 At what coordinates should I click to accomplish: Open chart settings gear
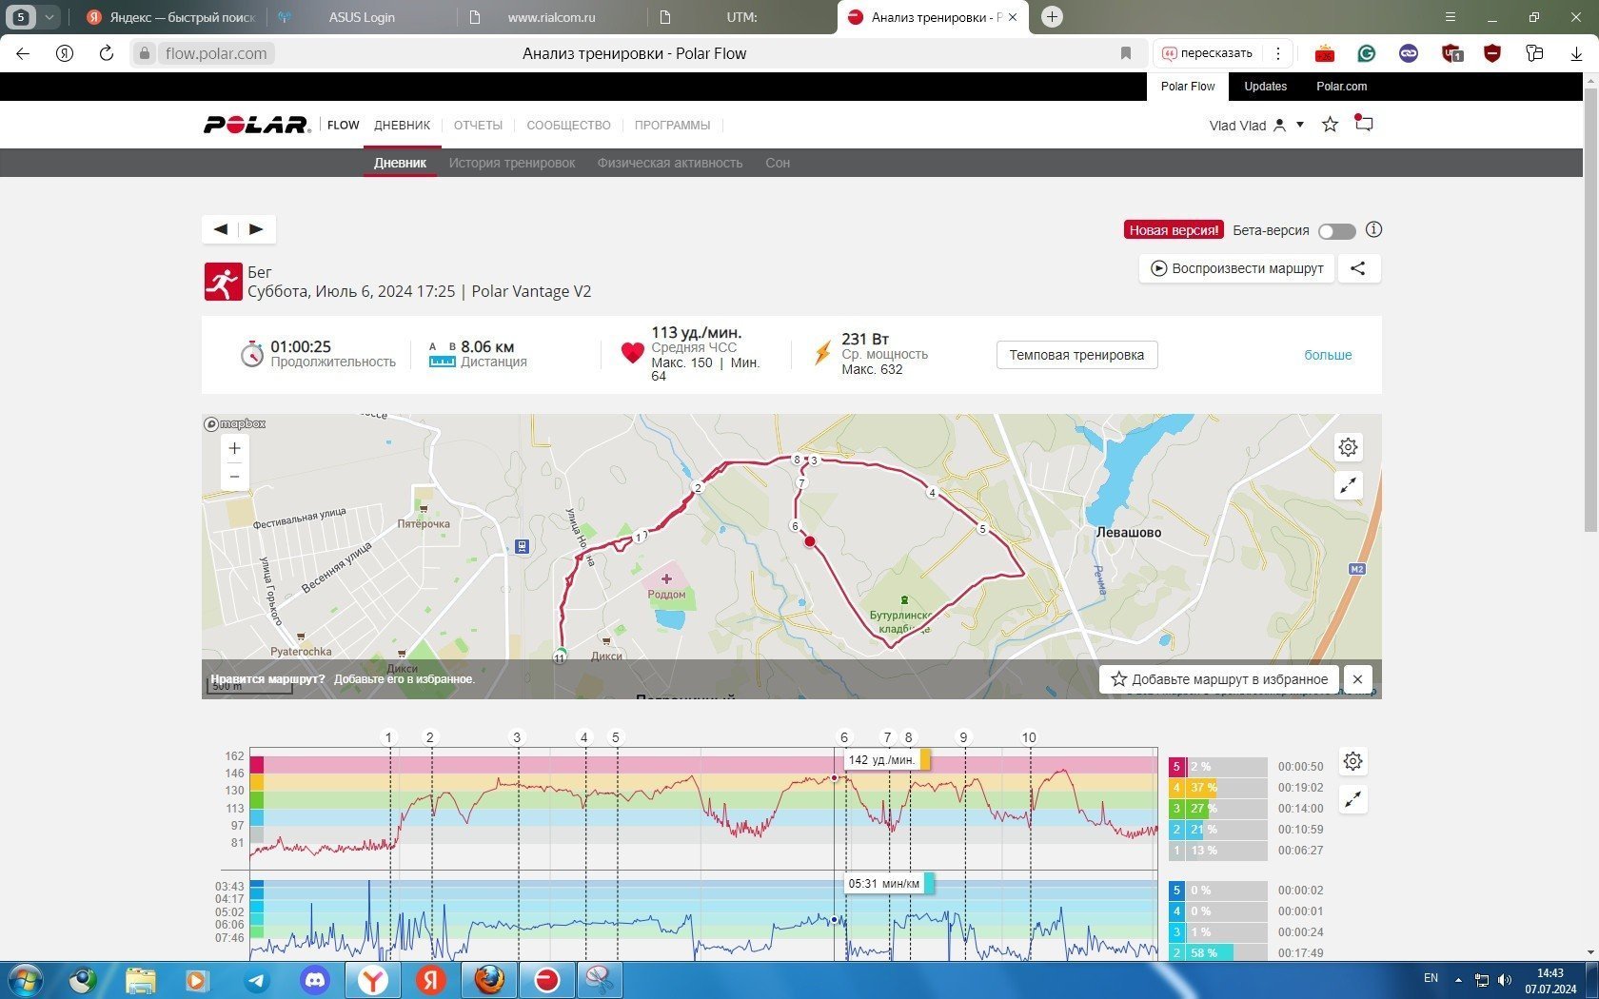pos(1352,761)
